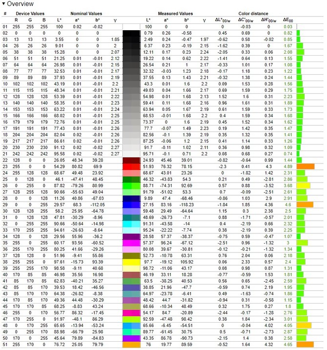Image resolution: width=327 pixels, height=350 pixels.
Task: Click ΔH' value 4.36 in row 29
Action: pos(268,205)
